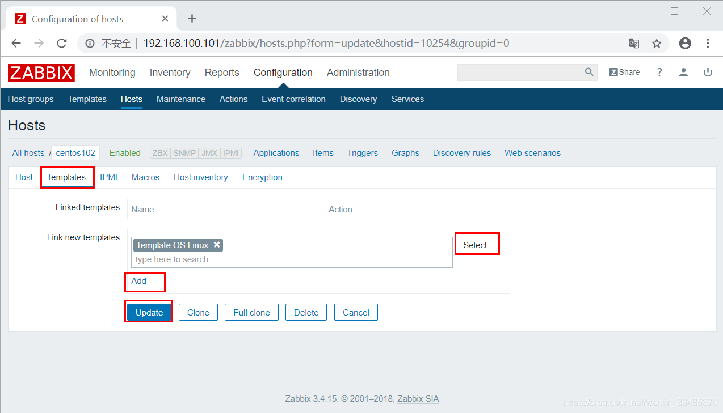Remove the Template OS Linux tag

pyautogui.click(x=217, y=245)
